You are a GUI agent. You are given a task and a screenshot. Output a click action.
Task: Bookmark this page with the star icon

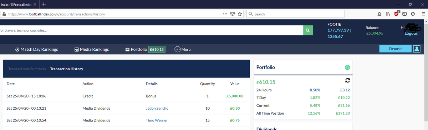click(240, 14)
